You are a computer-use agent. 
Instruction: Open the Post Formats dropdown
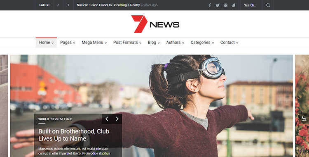click(x=127, y=43)
